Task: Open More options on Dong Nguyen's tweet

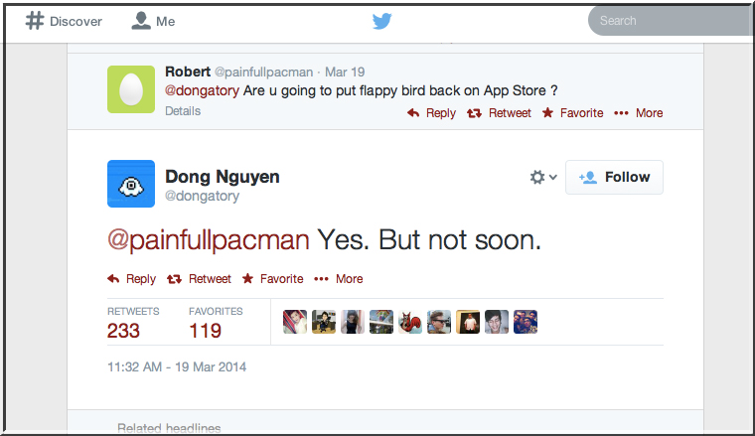Action: [339, 279]
